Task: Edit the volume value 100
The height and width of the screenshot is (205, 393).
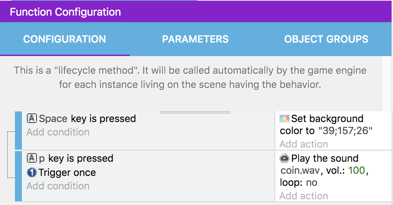Action: tap(356, 171)
